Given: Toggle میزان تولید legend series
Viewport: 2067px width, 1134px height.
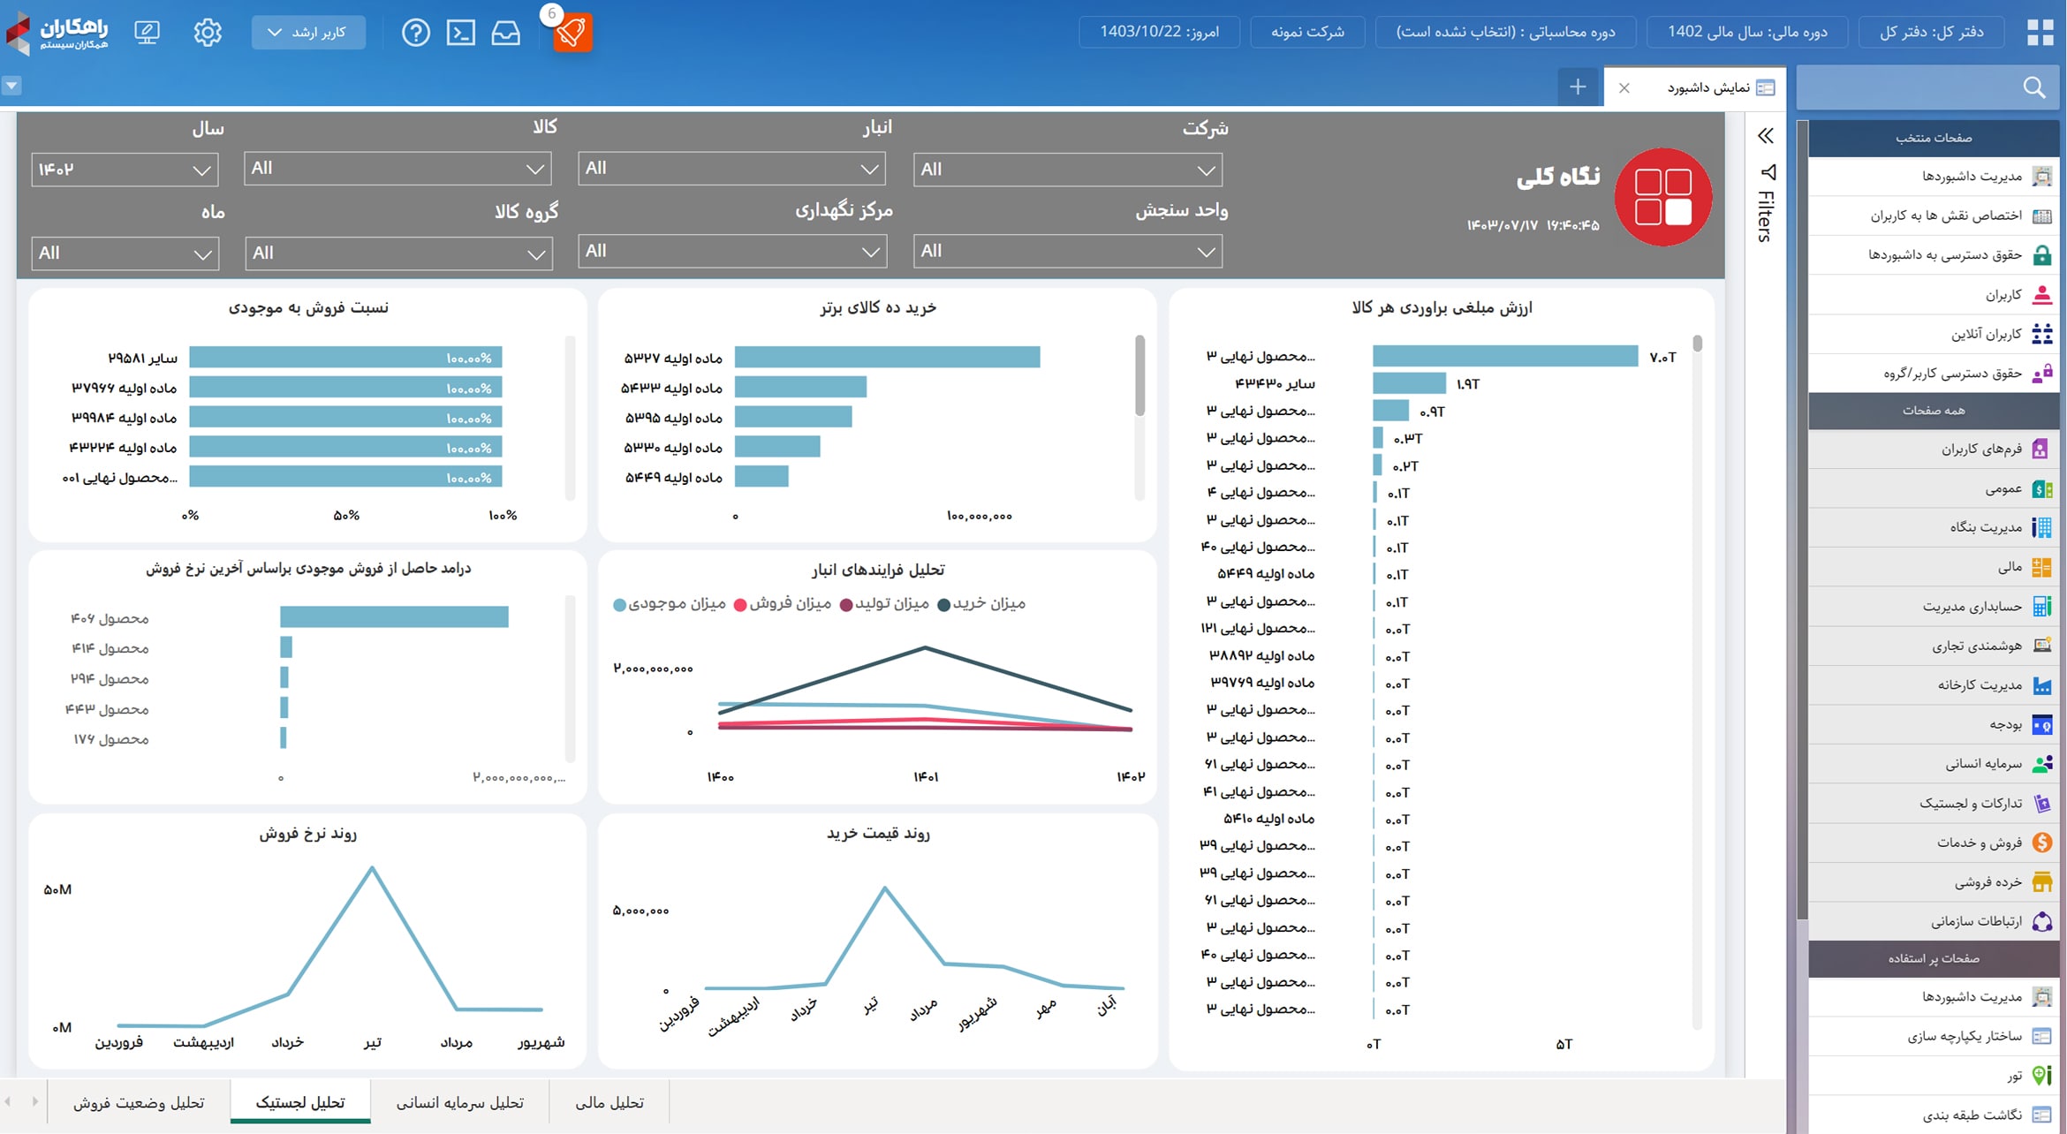Looking at the screenshot, I should pos(883,604).
